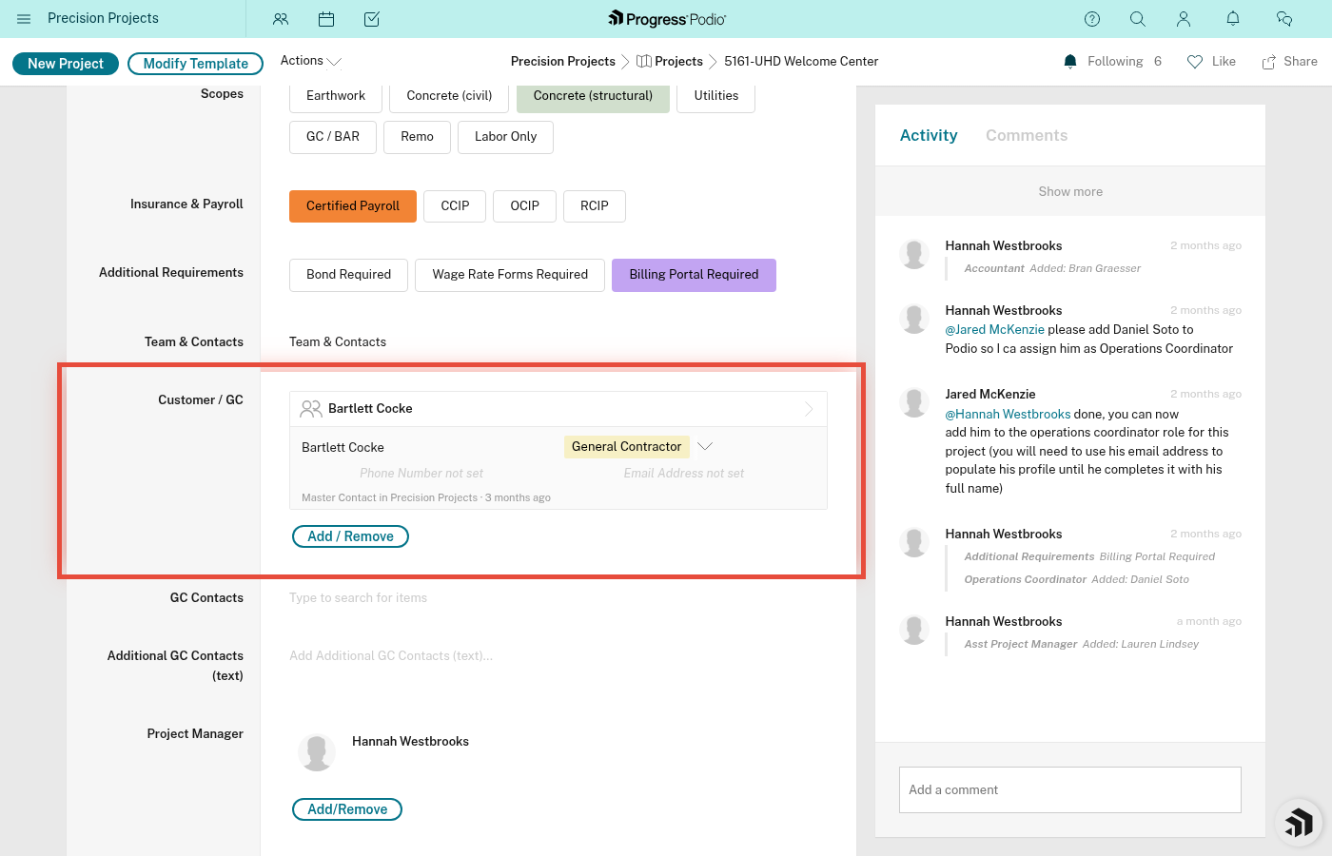Image resolution: width=1332 pixels, height=856 pixels.
Task: Open the chat conversations icon
Action: 1284,19
